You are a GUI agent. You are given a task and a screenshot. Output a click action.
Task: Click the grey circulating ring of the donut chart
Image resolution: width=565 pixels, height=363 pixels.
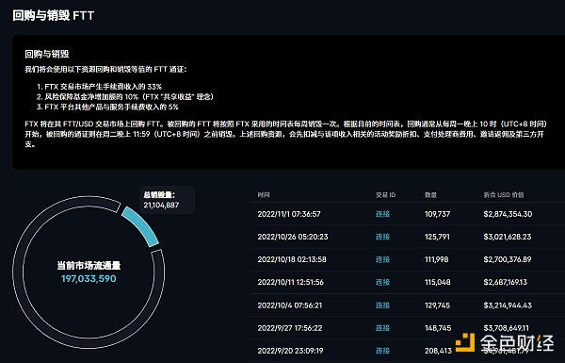point(18,272)
